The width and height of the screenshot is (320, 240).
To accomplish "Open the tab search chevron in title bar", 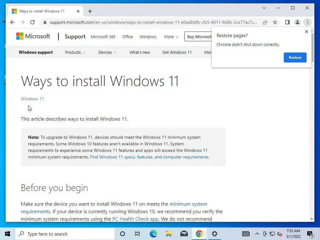I will coord(264,8).
